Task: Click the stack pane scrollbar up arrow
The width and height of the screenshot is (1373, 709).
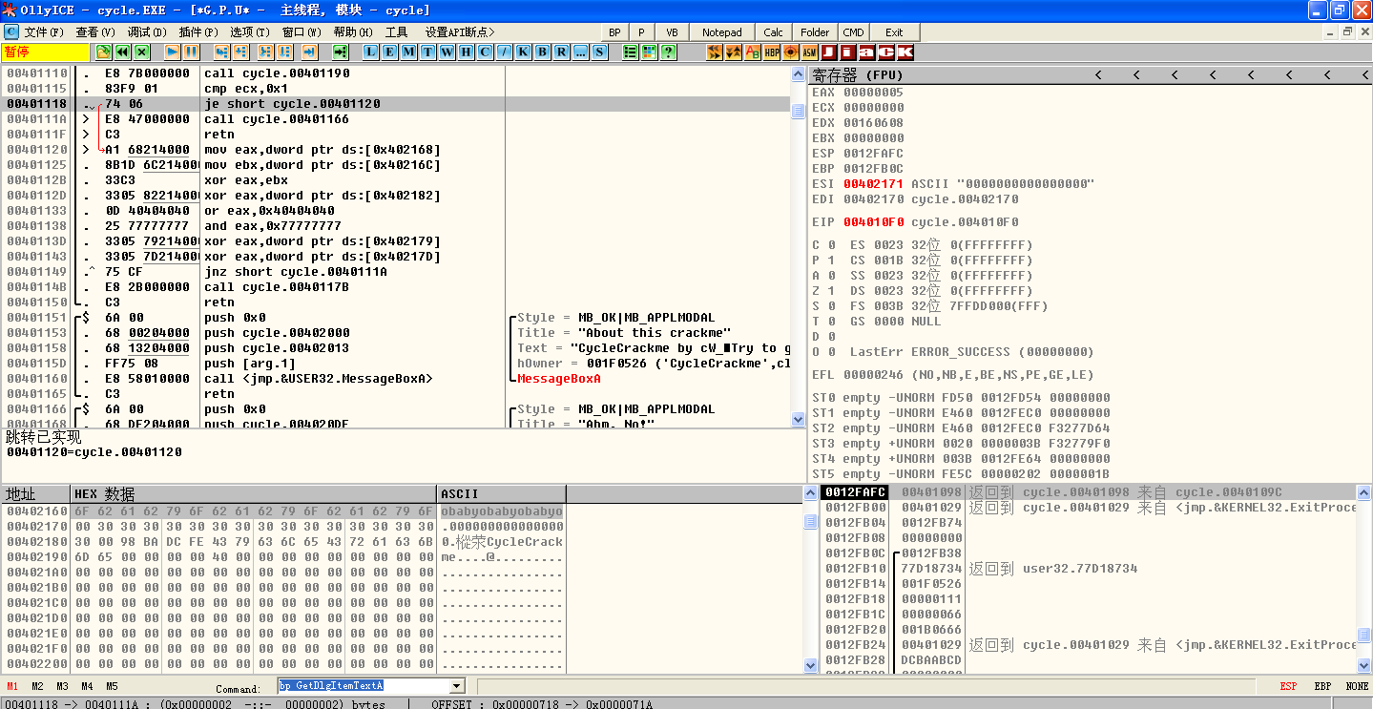Action: 1363,492
